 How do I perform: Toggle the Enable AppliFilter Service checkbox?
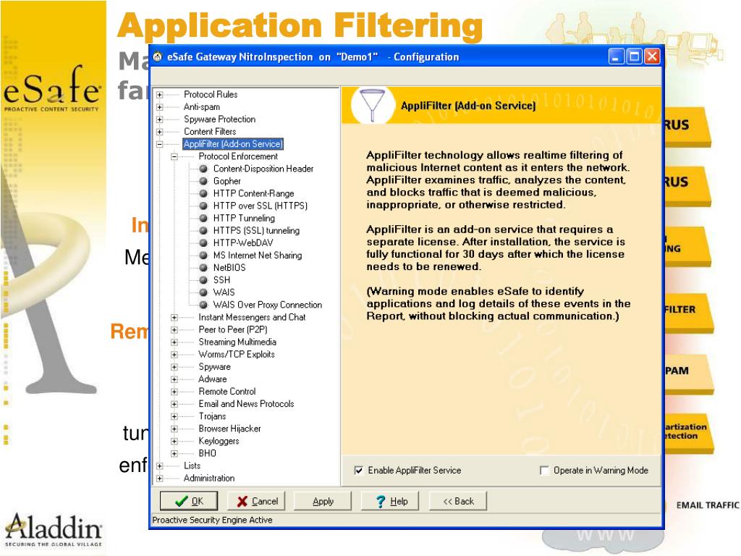[x=359, y=471]
